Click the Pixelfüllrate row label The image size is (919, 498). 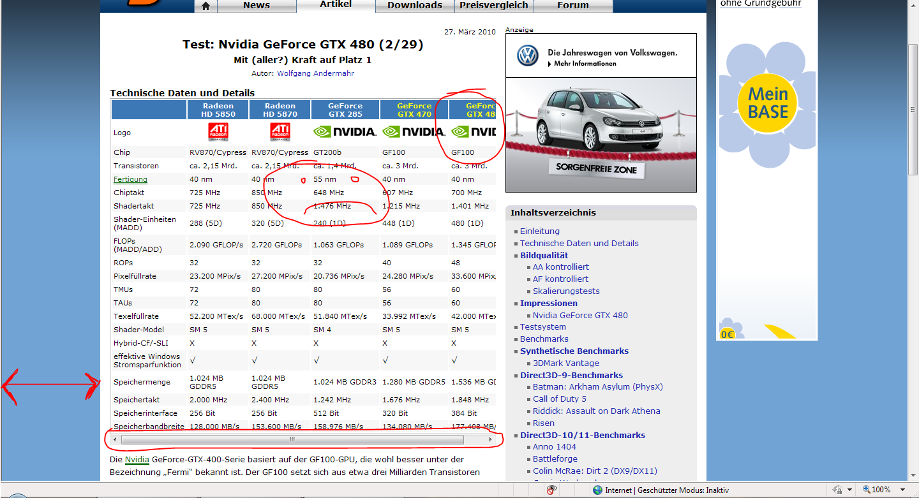(x=135, y=276)
